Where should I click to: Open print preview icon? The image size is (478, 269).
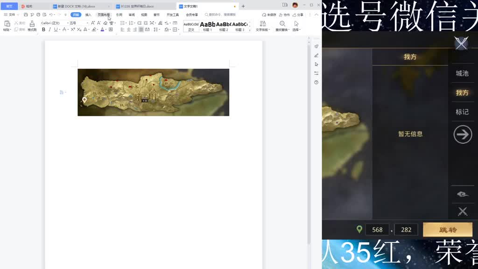(x=44, y=14)
